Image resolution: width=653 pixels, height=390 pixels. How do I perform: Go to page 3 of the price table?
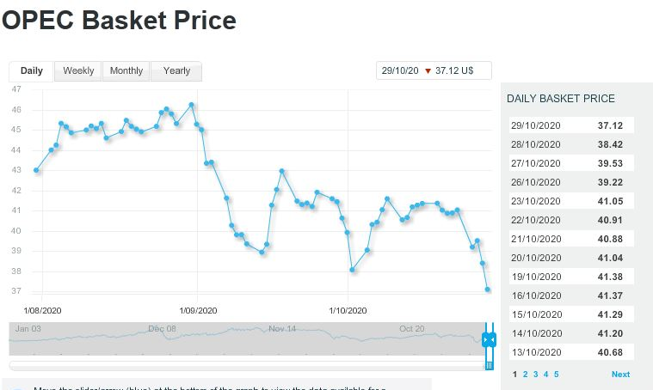click(535, 375)
